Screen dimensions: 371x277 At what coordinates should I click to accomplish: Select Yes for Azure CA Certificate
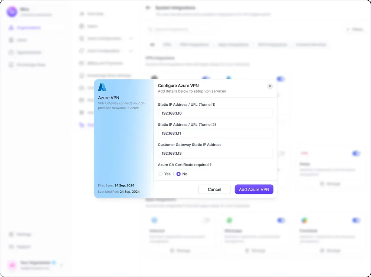click(x=160, y=174)
